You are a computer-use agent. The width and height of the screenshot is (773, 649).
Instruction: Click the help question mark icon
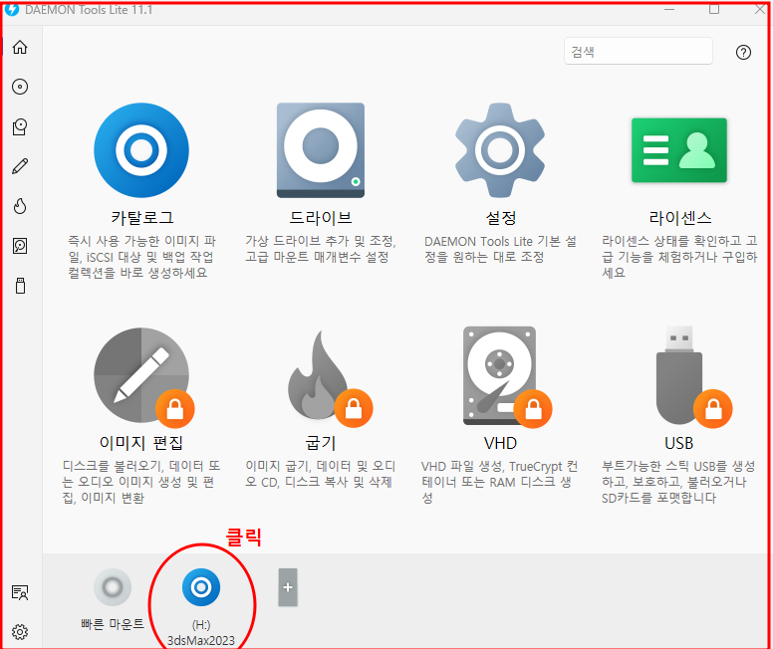coord(743,52)
